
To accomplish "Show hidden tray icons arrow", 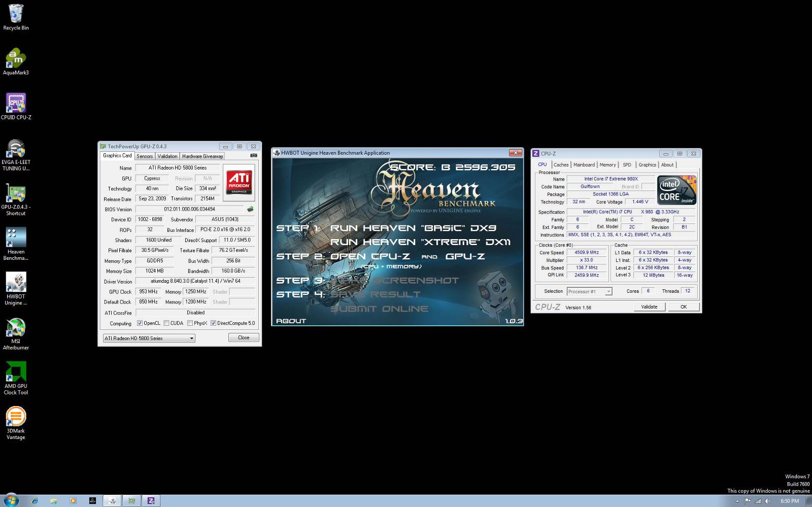I will point(737,501).
